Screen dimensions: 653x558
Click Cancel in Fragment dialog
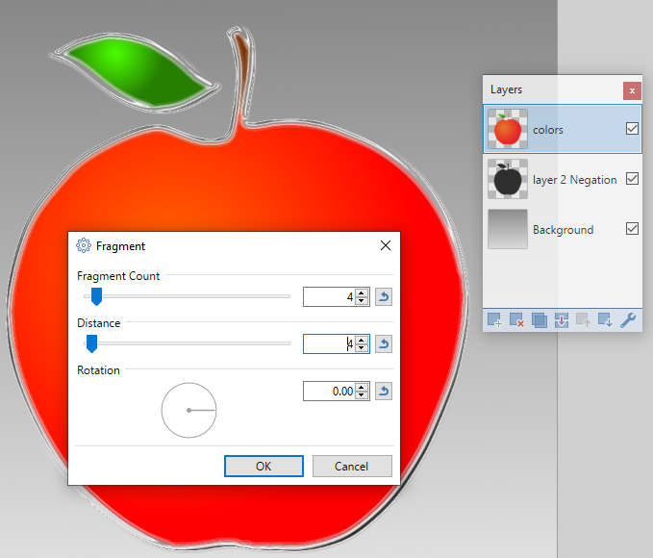352,466
